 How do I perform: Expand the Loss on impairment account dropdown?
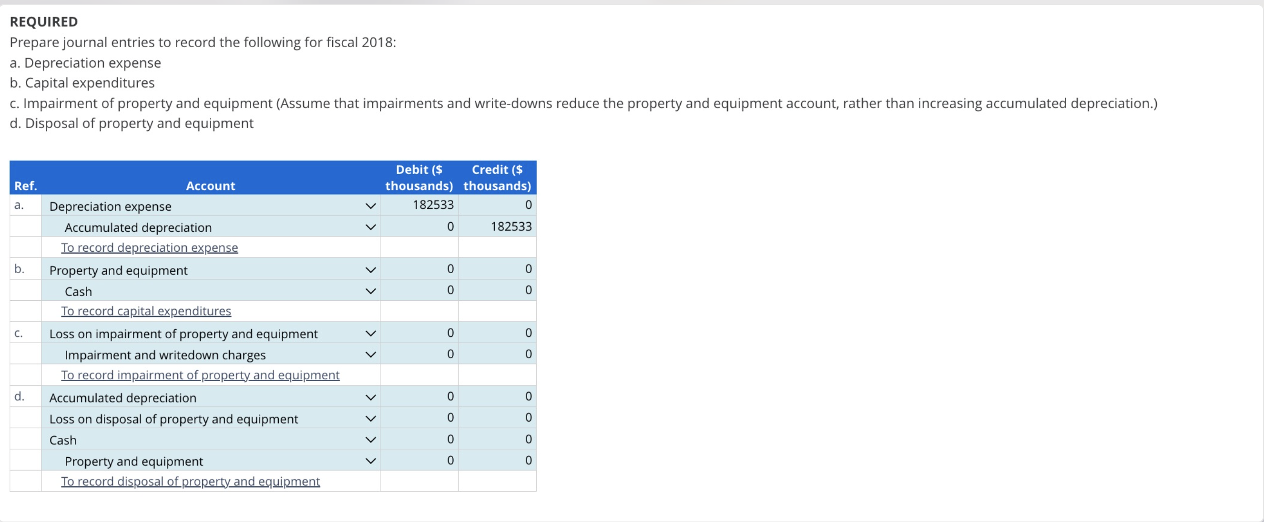[370, 334]
